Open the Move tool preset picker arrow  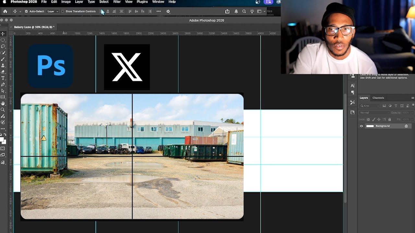click(20, 11)
